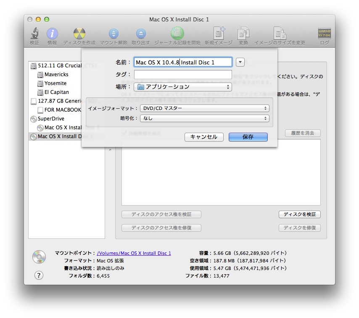Select Mac OS X Install Disc under SuperDrive
Image resolution: width=359 pixels, height=318 pixels.
coord(60,128)
